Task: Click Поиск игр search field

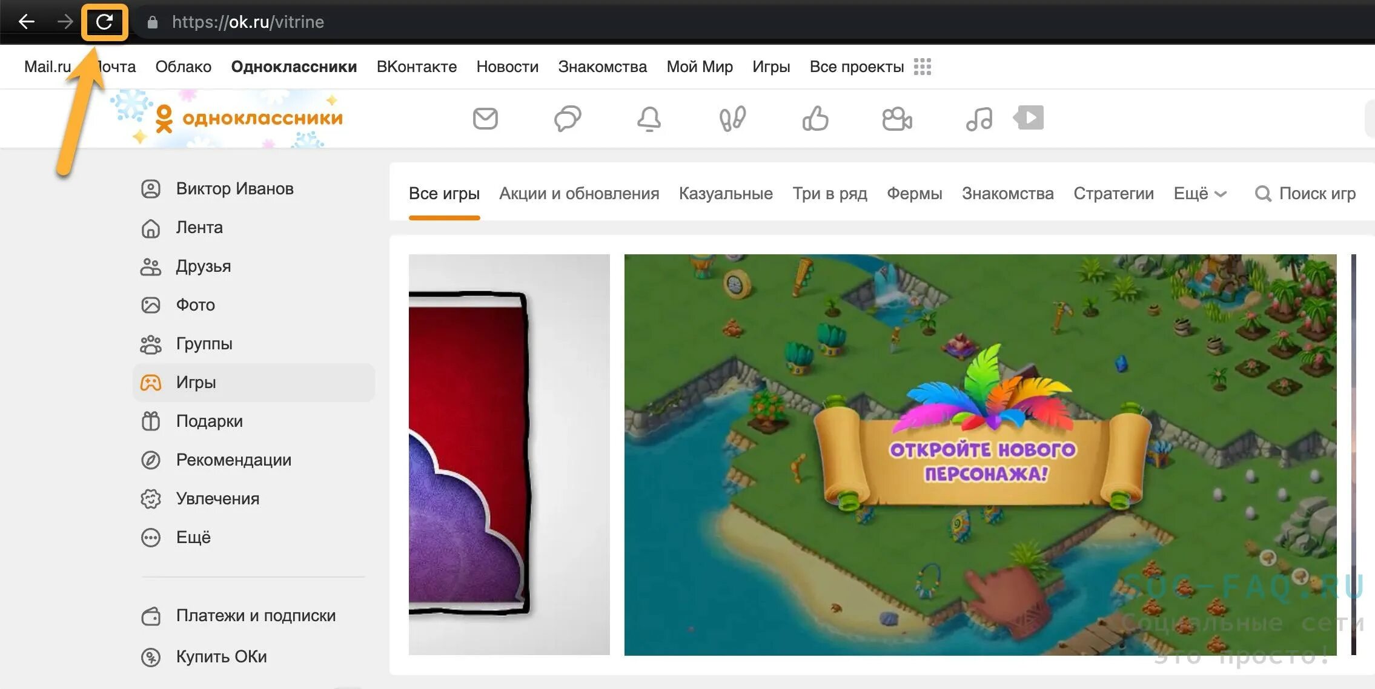Action: [x=1305, y=194]
